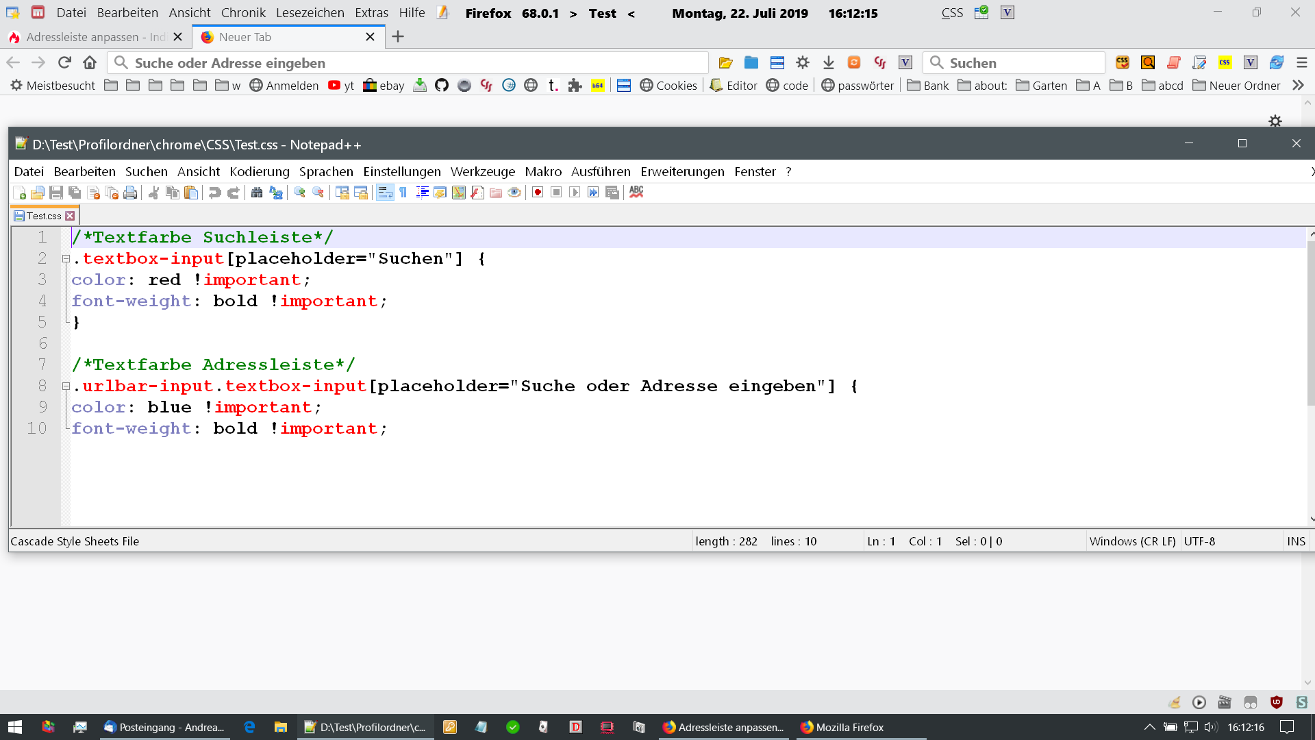Click the New file icon in Notepad++
This screenshot has width=1315, height=740.
point(20,193)
